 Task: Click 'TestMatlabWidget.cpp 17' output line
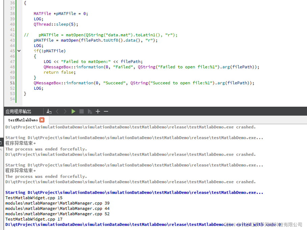click(34, 219)
